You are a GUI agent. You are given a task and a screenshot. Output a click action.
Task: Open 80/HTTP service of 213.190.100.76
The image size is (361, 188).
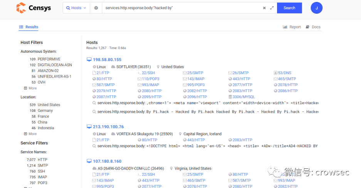pyautogui.click(x=149, y=140)
